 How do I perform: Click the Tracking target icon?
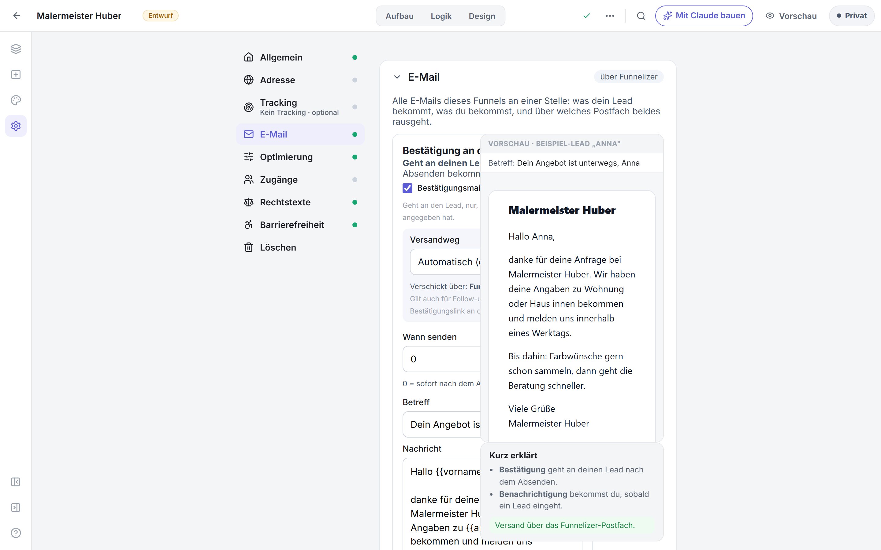point(249,107)
